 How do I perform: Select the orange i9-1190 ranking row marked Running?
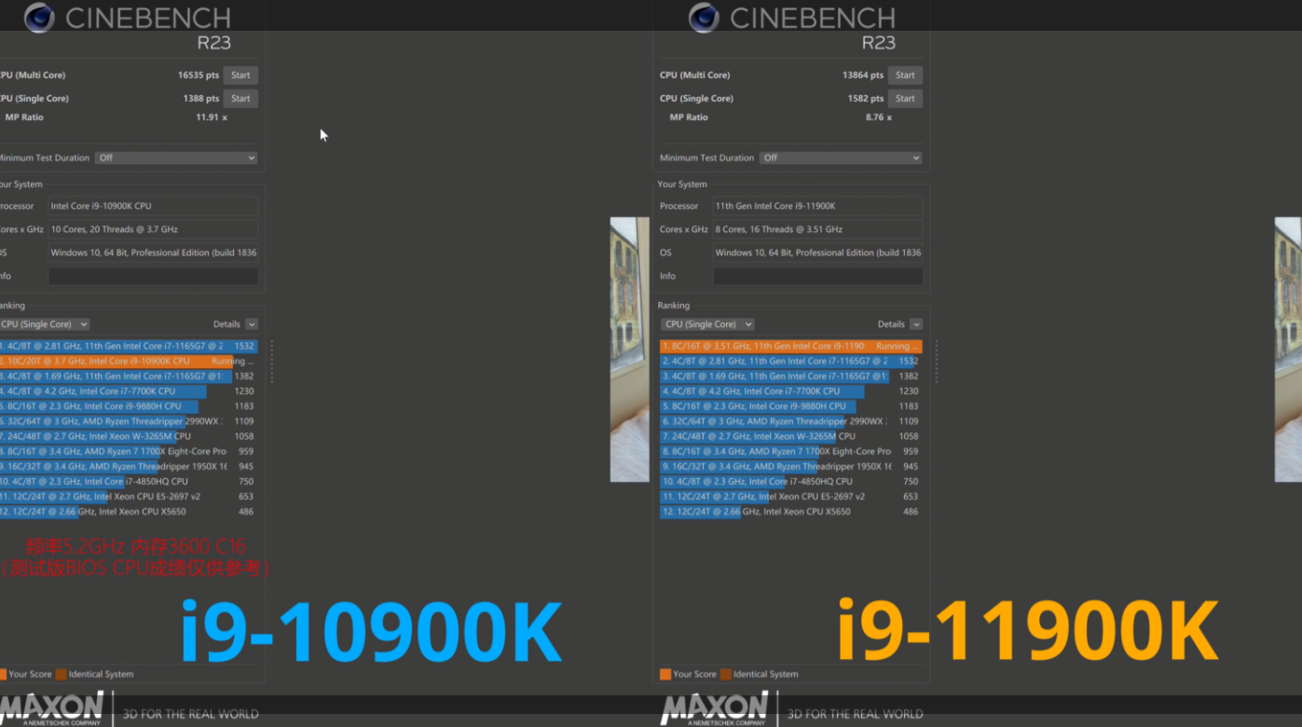click(x=791, y=346)
